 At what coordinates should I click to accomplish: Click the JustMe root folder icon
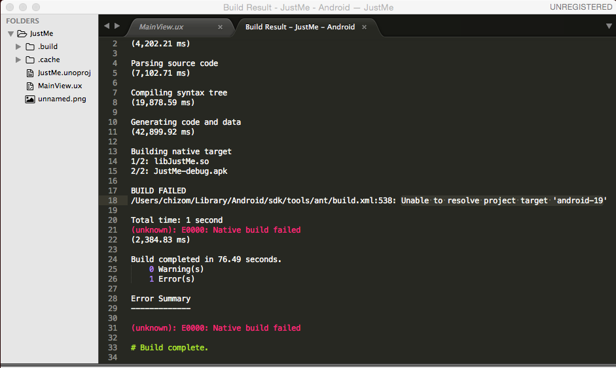click(22, 33)
